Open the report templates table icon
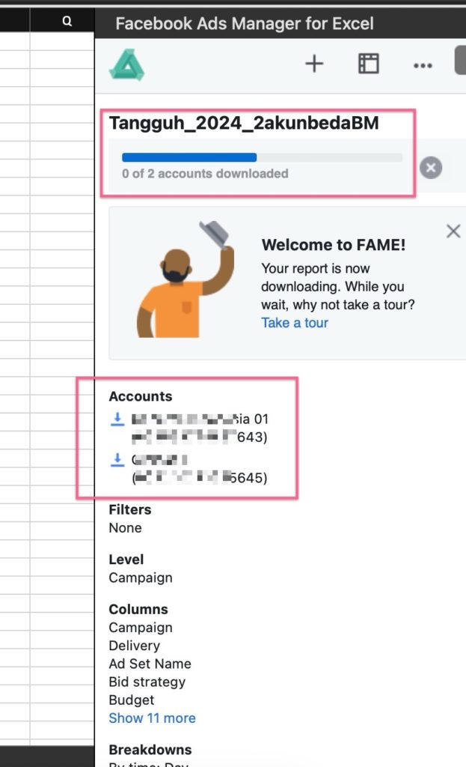This screenshot has height=767, width=466. 368,64
